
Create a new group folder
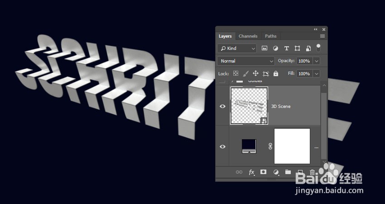tap(288, 172)
